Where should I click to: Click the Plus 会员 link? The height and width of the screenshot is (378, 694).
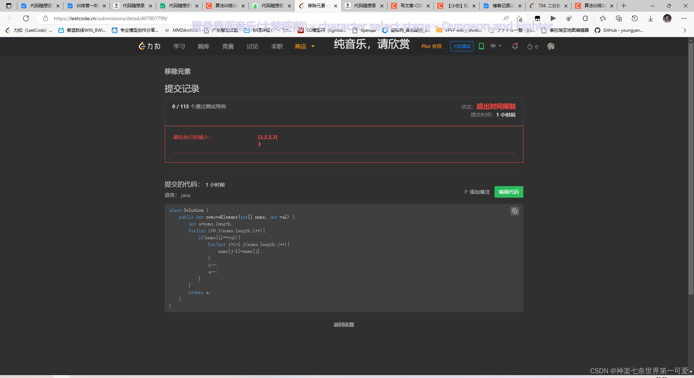click(x=432, y=46)
